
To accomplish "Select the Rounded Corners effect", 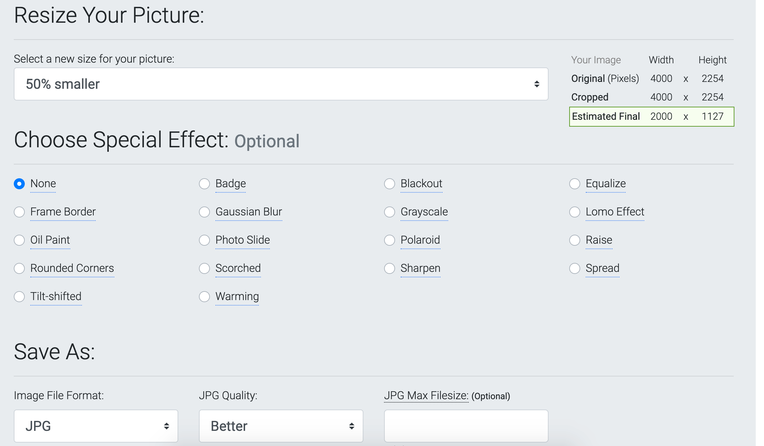I will [19, 268].
